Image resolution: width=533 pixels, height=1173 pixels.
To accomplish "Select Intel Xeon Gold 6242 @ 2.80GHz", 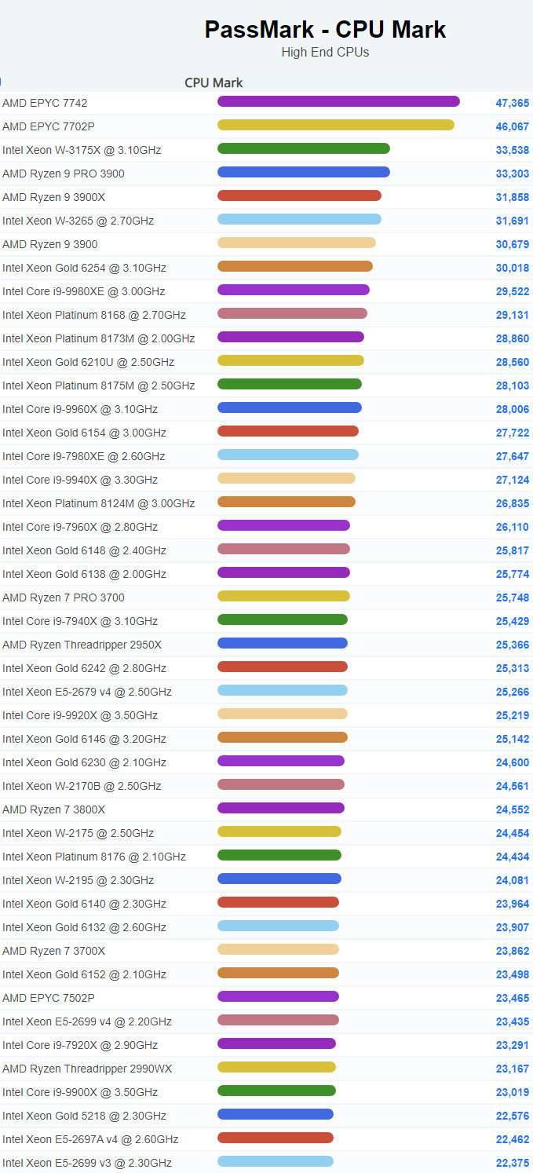I will click(84, 668).
